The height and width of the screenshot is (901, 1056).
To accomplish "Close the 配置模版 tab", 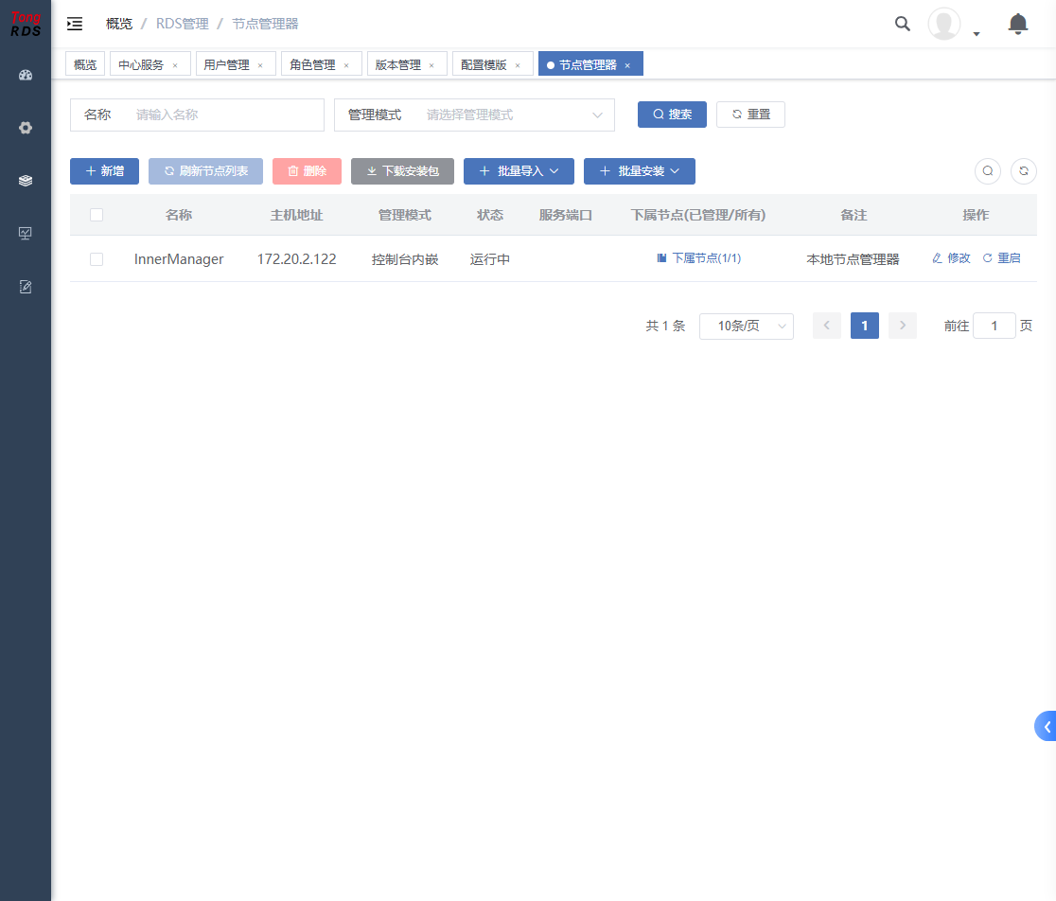I will tap(518, 65).
